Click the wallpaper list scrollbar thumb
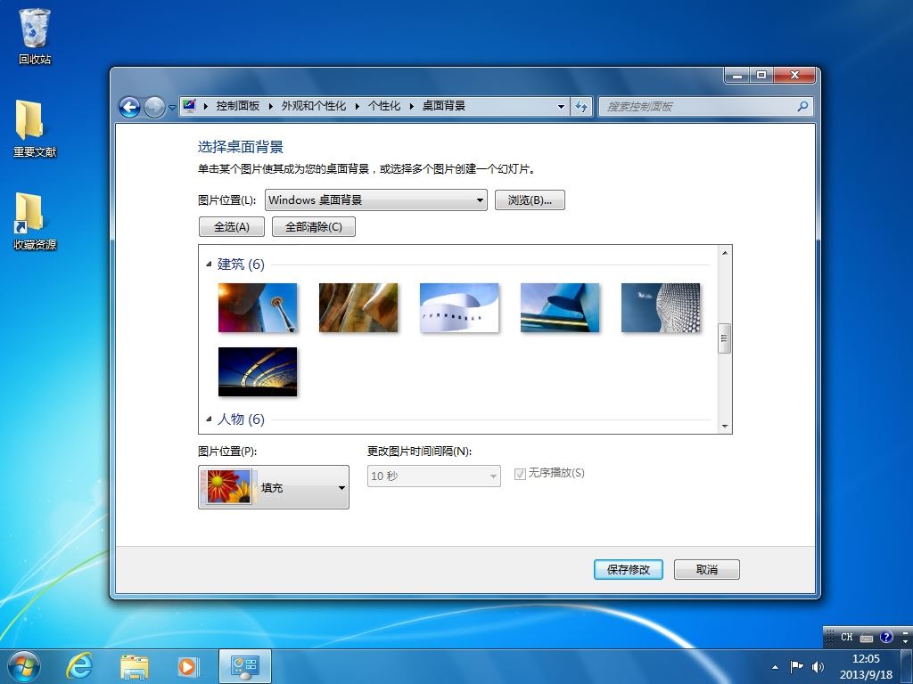The image size is (913, 684). pyautogui.click(x=725, y=338)
